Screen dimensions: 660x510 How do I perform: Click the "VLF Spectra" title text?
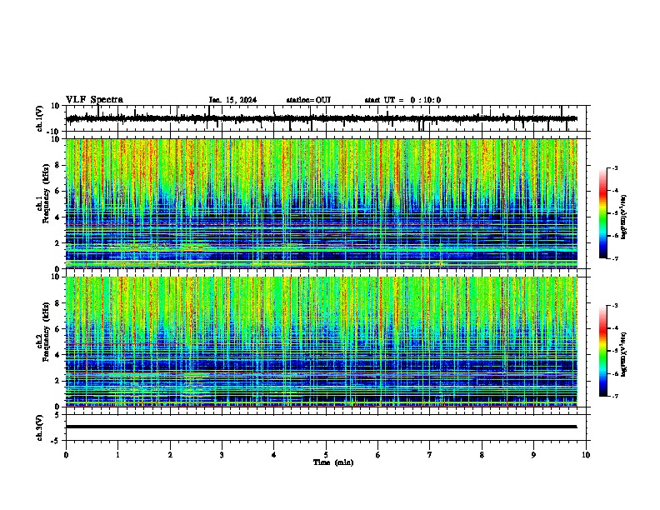coord(94,100)
